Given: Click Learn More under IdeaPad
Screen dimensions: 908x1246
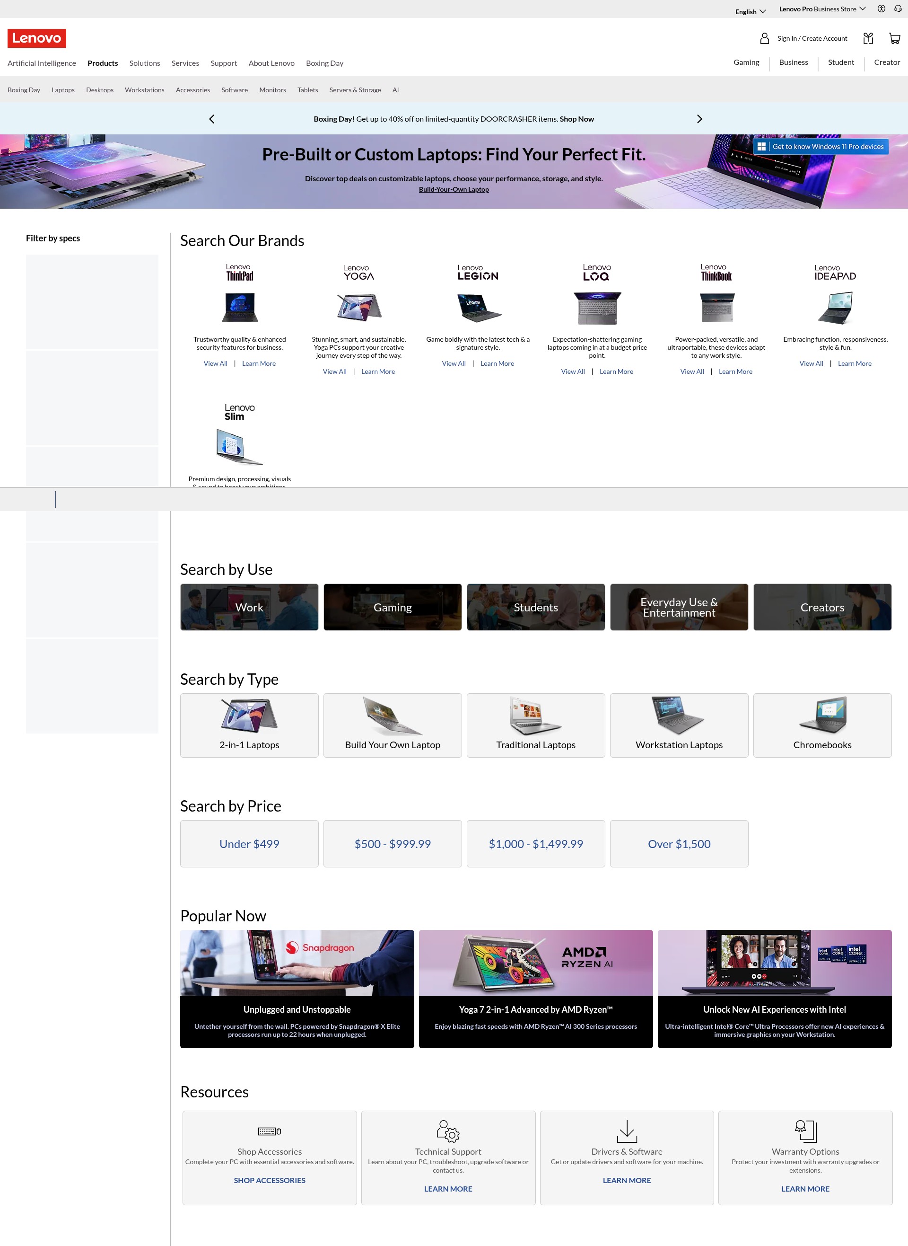Looking at the screenshot, I should (x=854, y=363).
